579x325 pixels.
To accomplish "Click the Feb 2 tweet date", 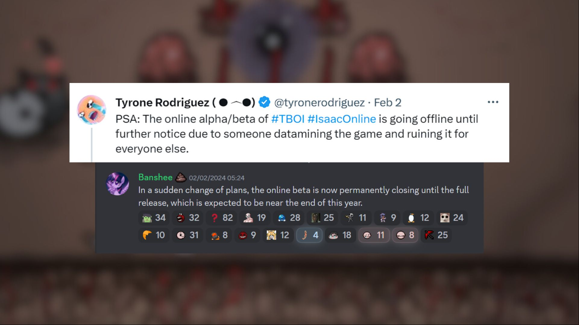I will (388, 103).
